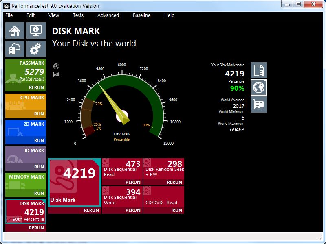Rerun the PassMark overall test
326x244 pixels.
coord(36,87)
